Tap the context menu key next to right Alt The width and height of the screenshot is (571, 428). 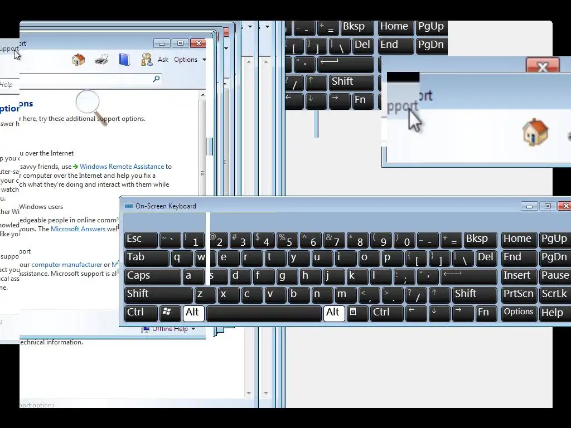click(357, 313)
